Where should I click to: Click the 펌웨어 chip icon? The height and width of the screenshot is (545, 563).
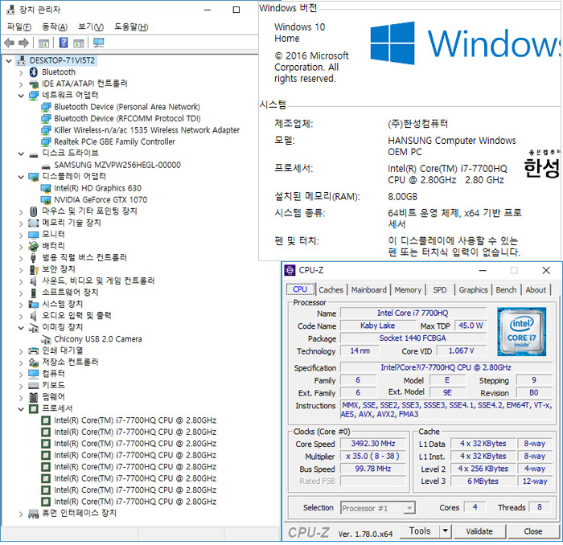click(x=34, y=397)
